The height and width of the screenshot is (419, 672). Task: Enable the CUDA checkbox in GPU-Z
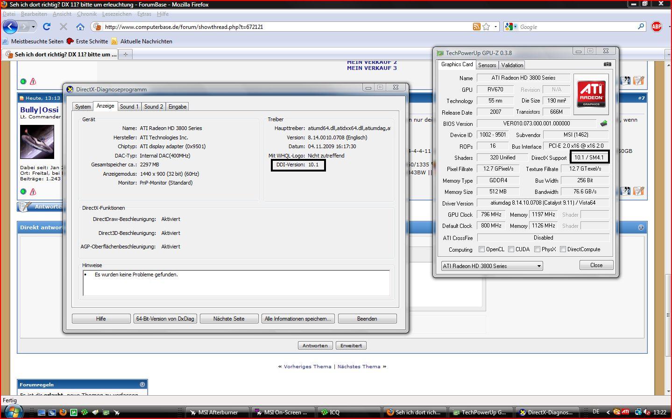[511, 249]
